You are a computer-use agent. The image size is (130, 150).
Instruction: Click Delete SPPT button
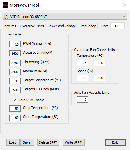pos(48,142)
